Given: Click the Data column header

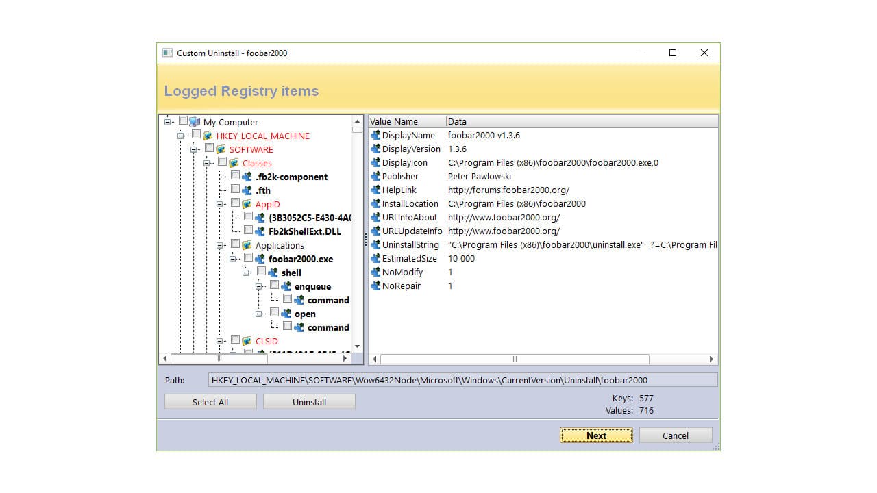Looking at the screenshot, I should [457, 121].
